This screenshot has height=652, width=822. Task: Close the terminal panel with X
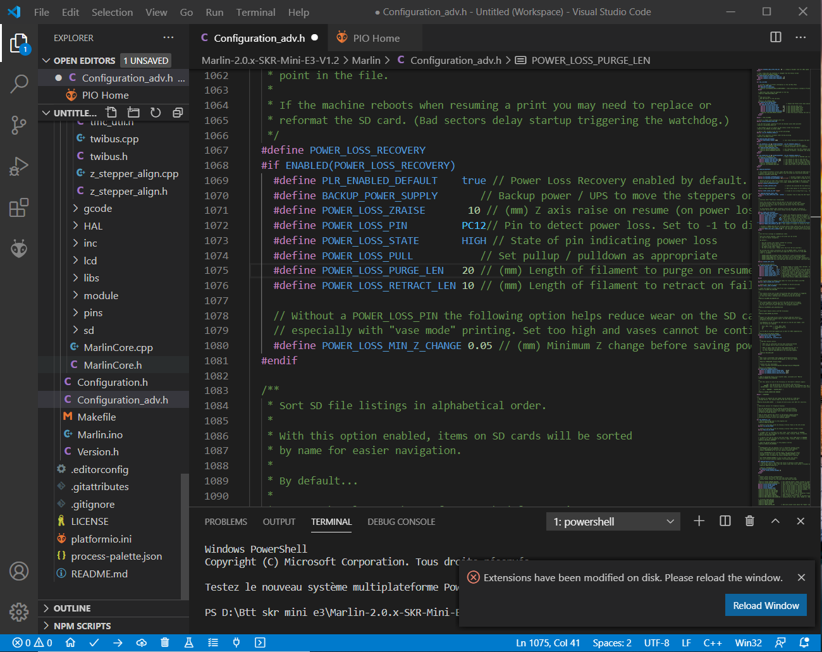point(801,521)
